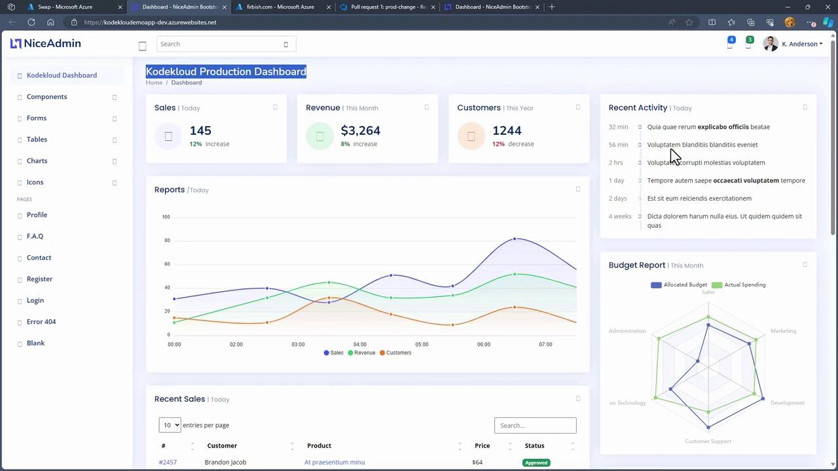Screen dimensions: 838x471
Task: Click the search icon inside the search bar
Action: tap(285, 44)
